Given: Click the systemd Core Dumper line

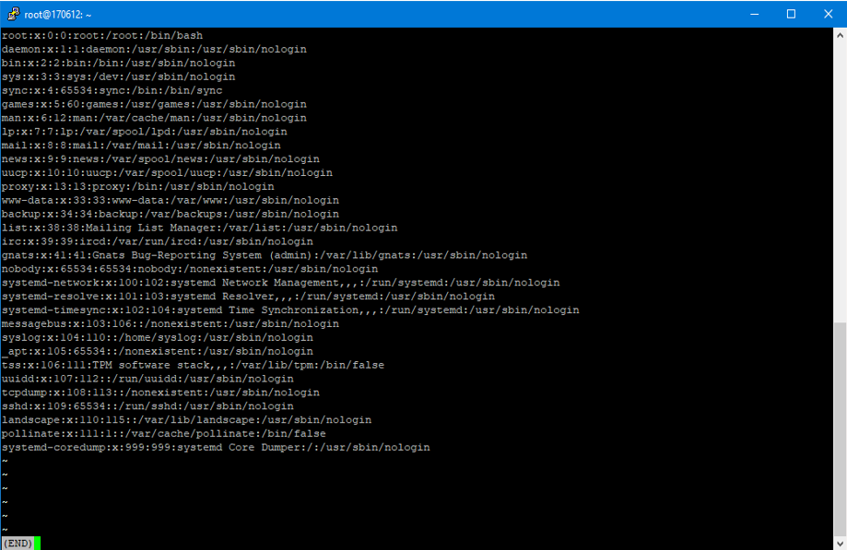Looking at the screenshot, I should pos(216,447).
